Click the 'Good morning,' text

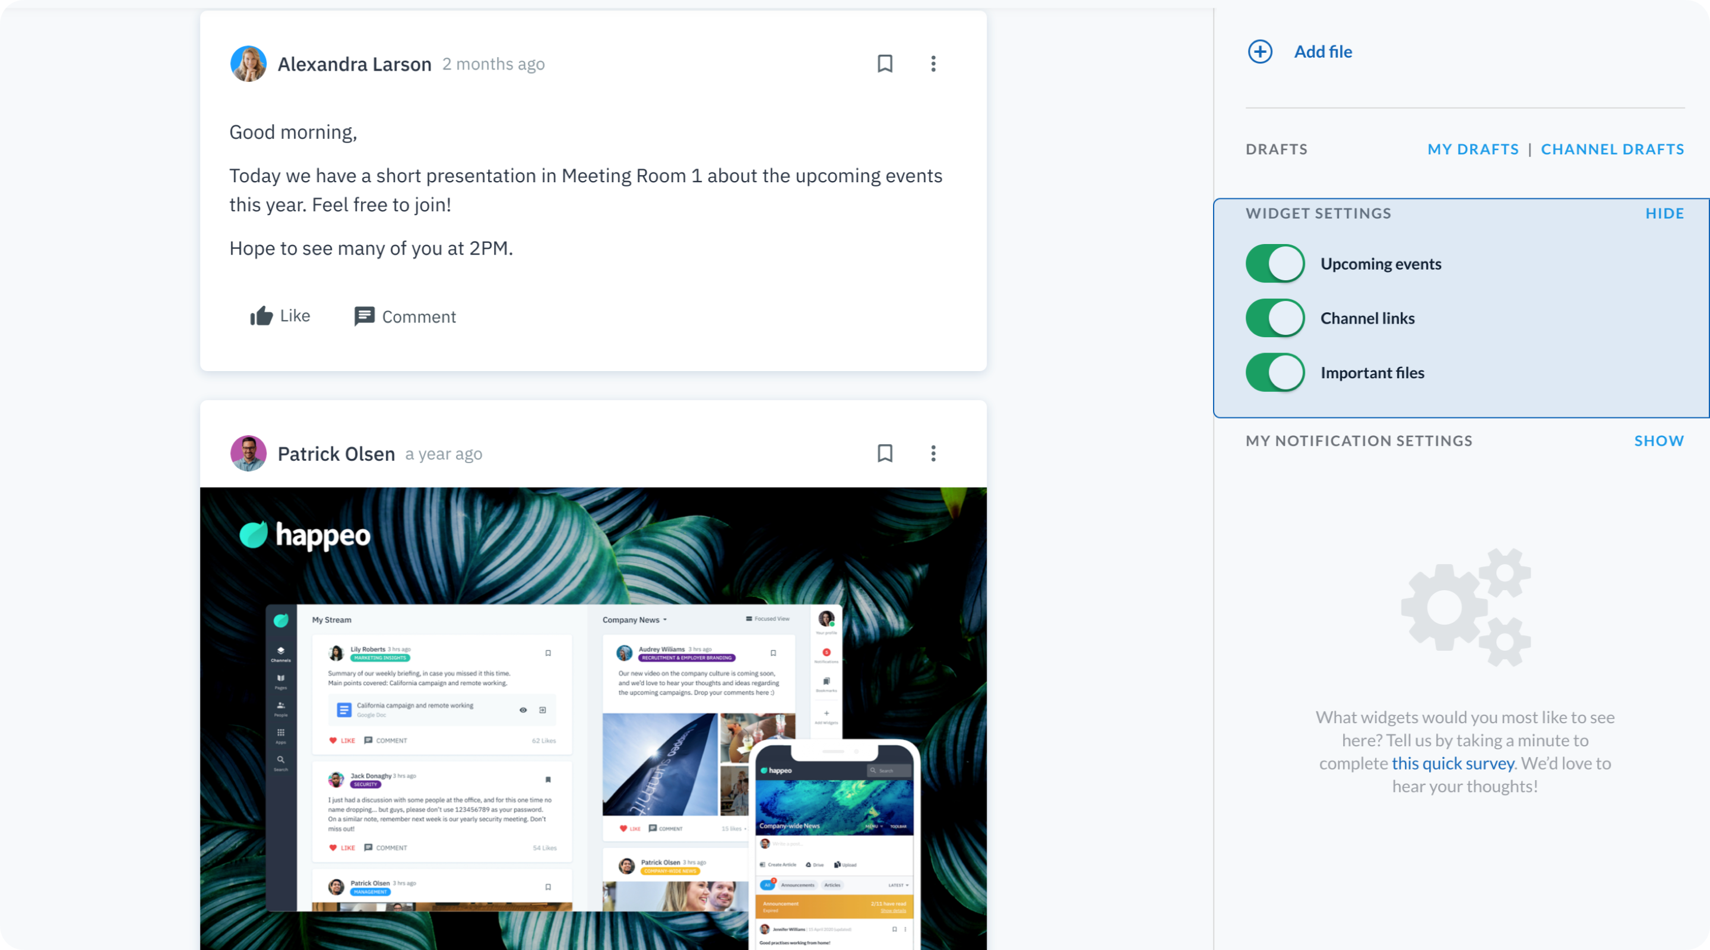[x=293, y=133]
